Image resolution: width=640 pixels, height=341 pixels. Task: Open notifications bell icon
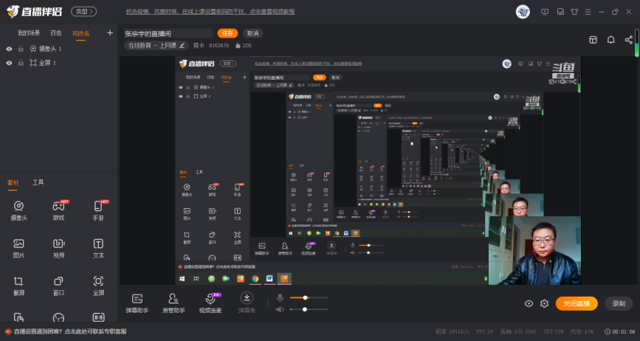tap(611, 40)
